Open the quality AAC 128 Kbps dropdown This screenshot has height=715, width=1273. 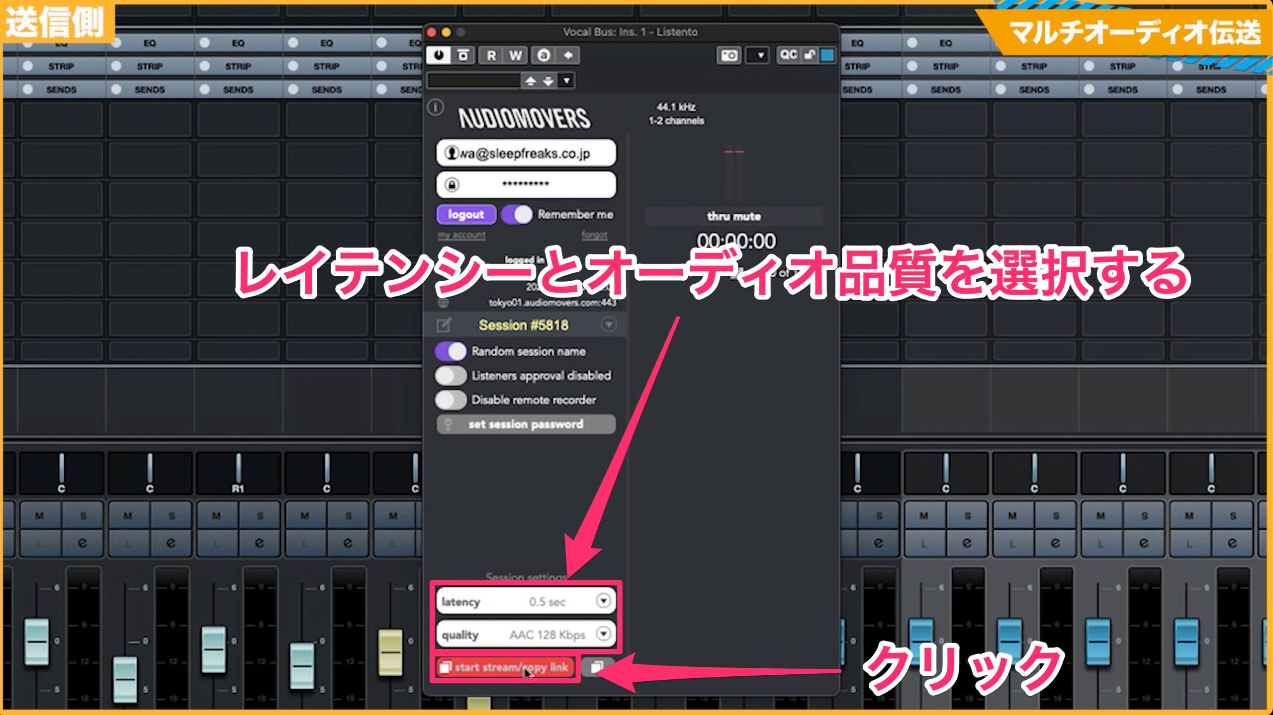pyautogui.click(x=526, y=634)
